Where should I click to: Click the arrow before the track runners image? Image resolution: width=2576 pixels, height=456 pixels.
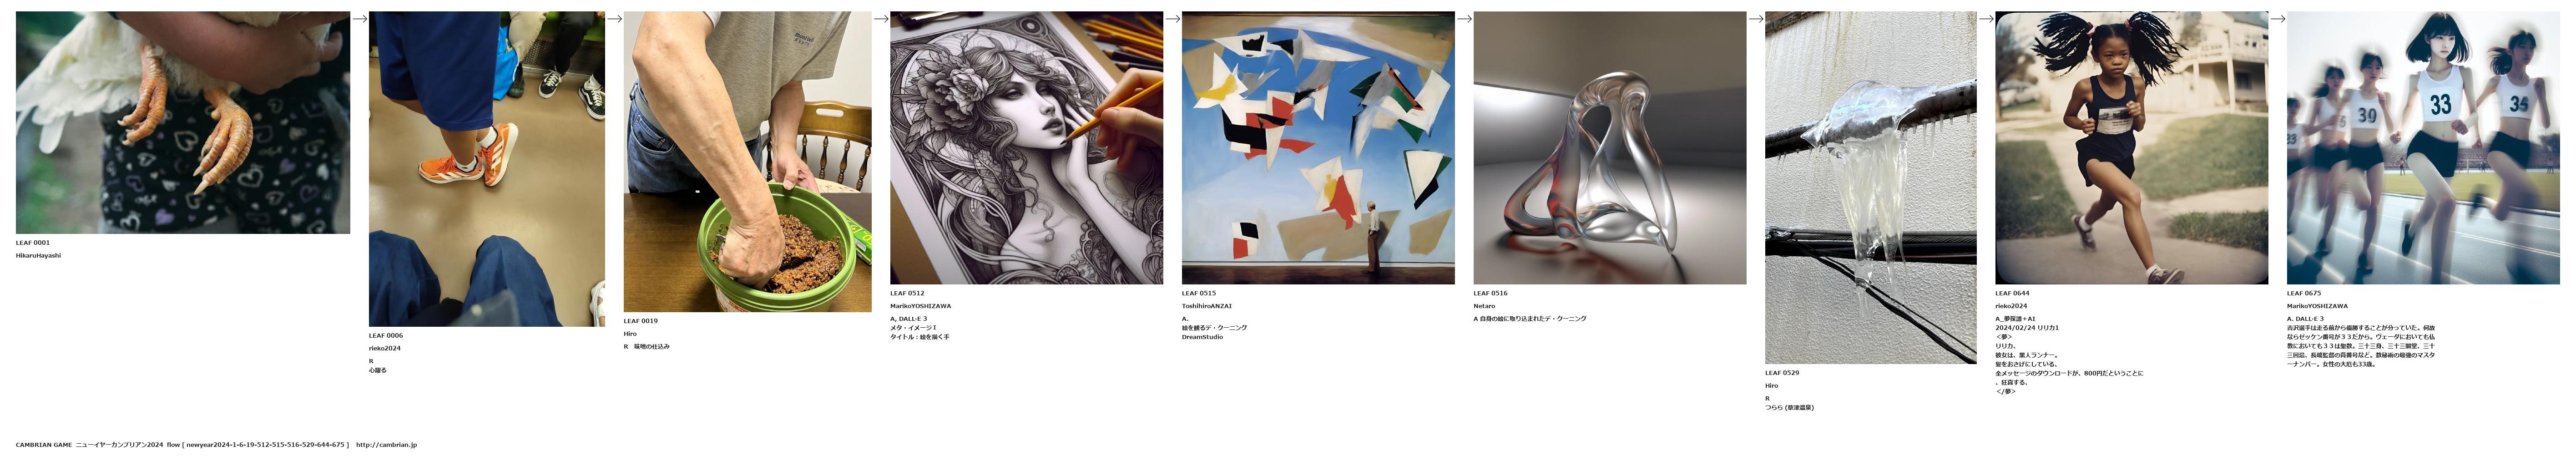pos(2278,18)
